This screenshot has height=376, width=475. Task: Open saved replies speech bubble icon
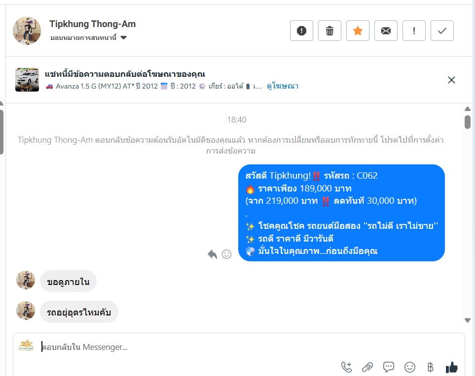point(389,367)
